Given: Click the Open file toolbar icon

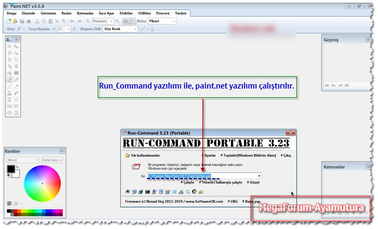Looking at the screenshot, I should pyautogui.click(x=15, y=21).
